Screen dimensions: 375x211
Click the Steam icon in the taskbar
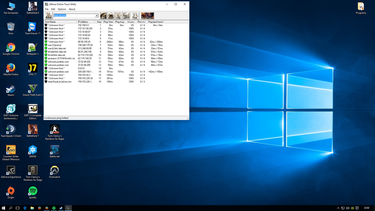[61, 208]
